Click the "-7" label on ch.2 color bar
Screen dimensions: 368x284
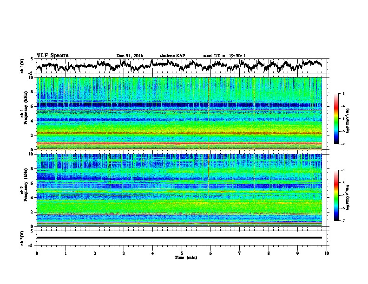tap(342, 221)
